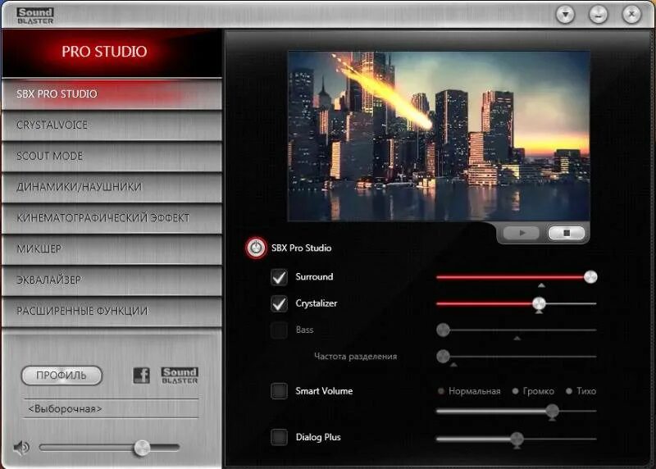Click the Bass level slider handle
This screenshot has width=656, height=469.
point(443,330)
